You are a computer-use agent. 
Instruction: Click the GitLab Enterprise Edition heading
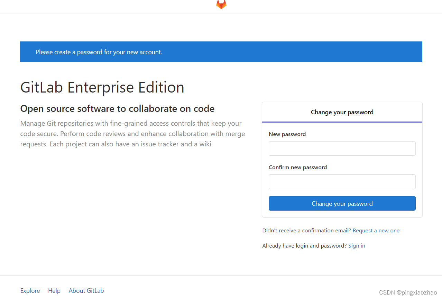coord(102,87)
